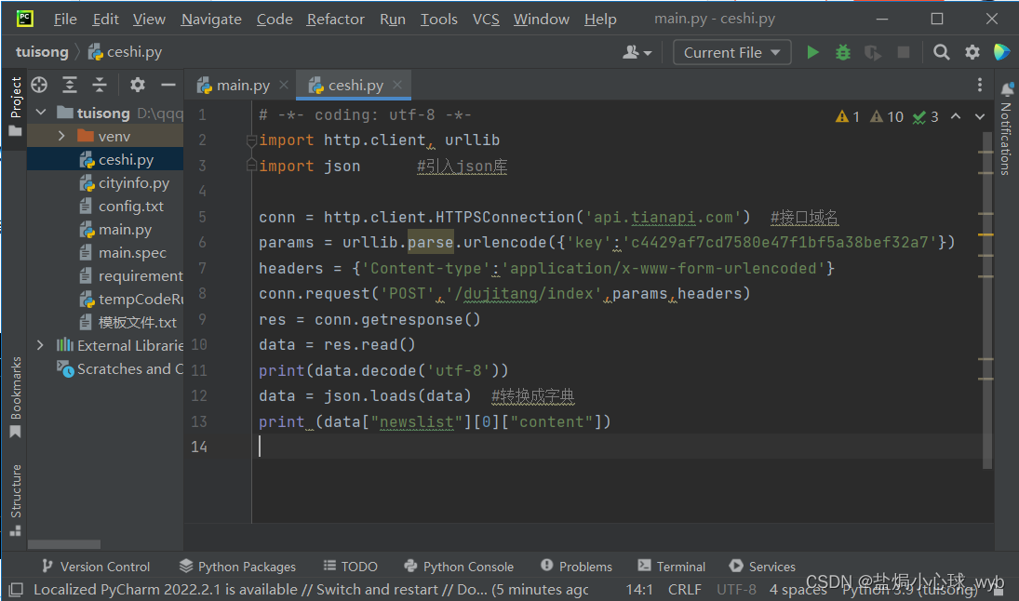Open the Navigate menu
1019x601 pixels.
pos(211,19)
